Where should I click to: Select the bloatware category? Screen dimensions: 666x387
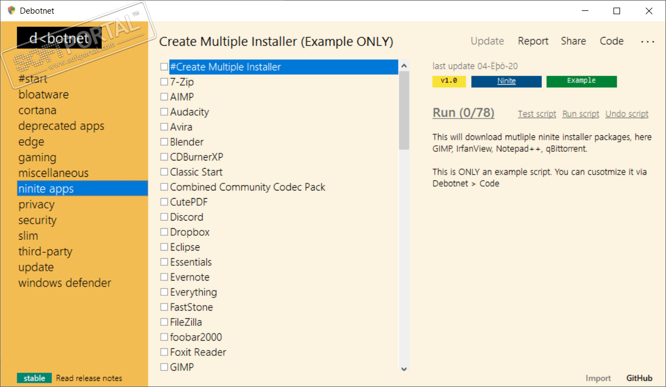44,94
